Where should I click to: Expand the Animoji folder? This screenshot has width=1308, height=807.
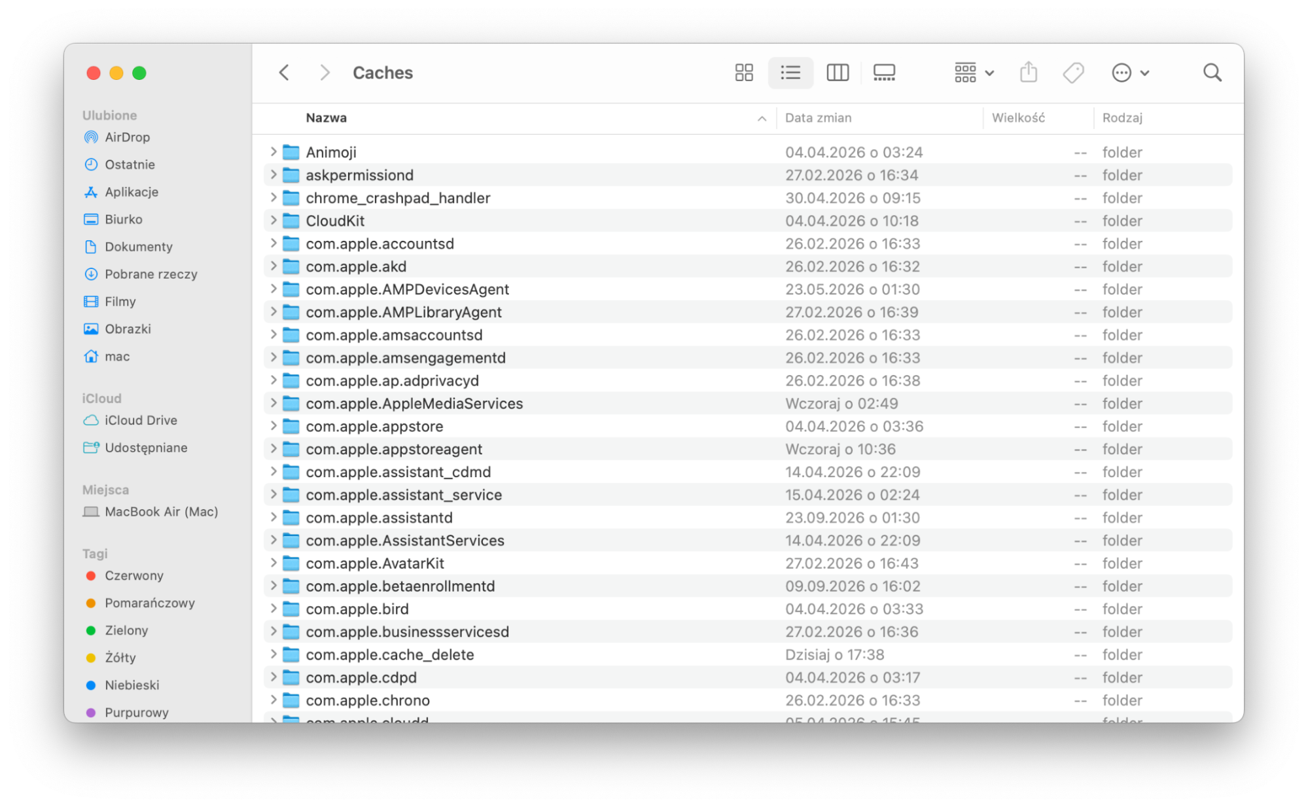click(x=273, y=152)
